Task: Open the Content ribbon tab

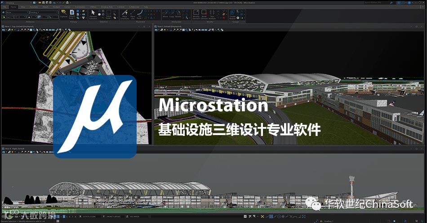Action: click(x=121, y=7)
